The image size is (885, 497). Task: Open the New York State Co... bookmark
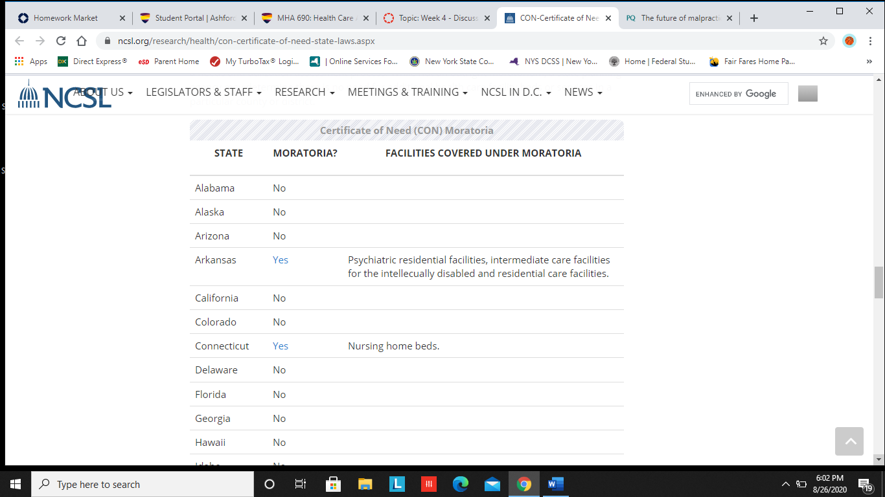pyautogui.click(x=452, y=61)
